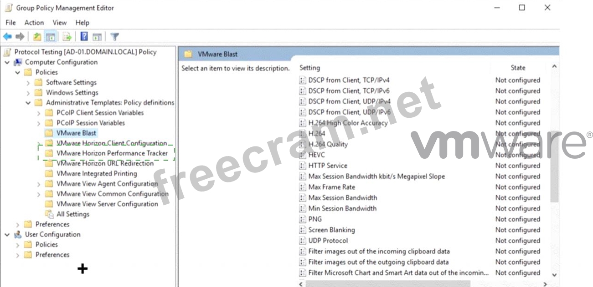Click the folder icon of VMware Horizon URL Redirection
The height and width of the screenshot is (287, 593).
[49, 163]
